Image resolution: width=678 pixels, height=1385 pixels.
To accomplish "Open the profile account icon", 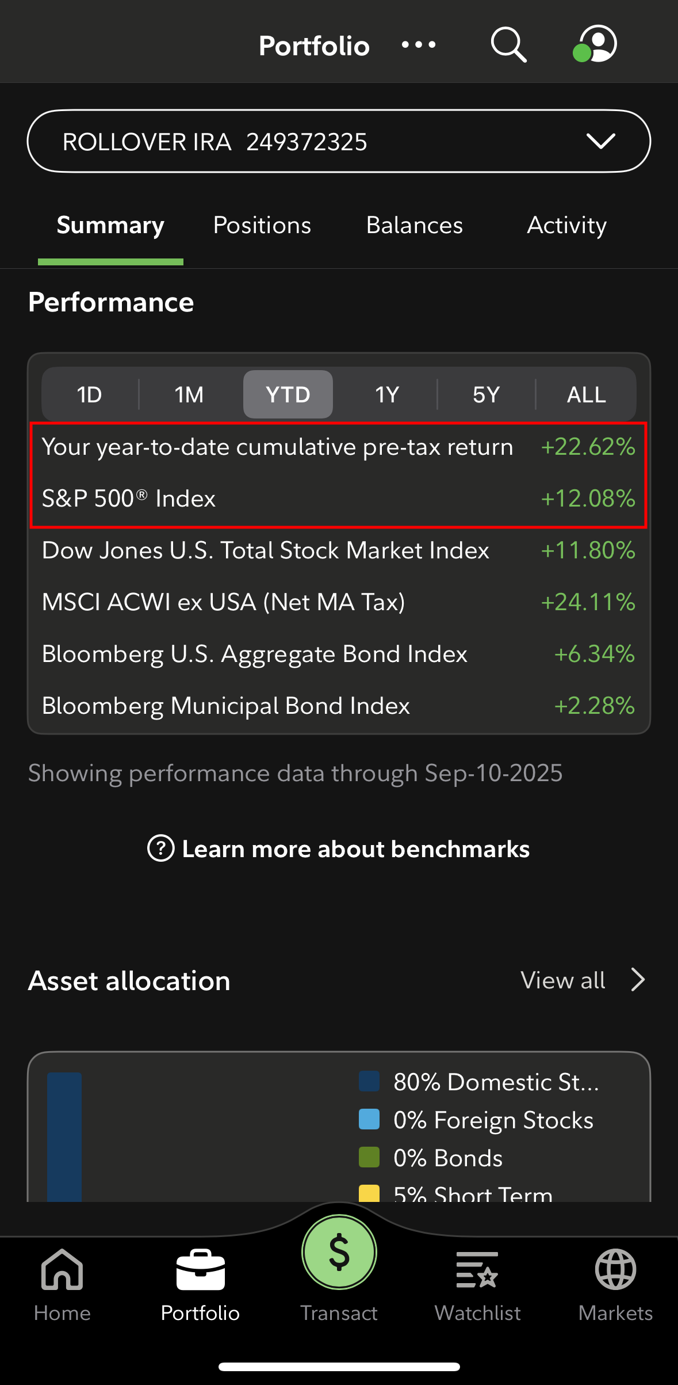I will (596, 44).
